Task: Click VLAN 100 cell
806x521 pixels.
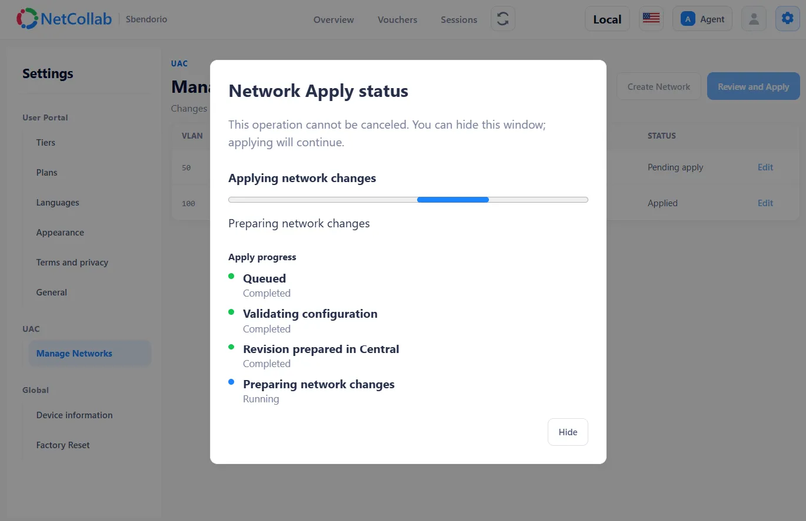Action: coord(188,204)
